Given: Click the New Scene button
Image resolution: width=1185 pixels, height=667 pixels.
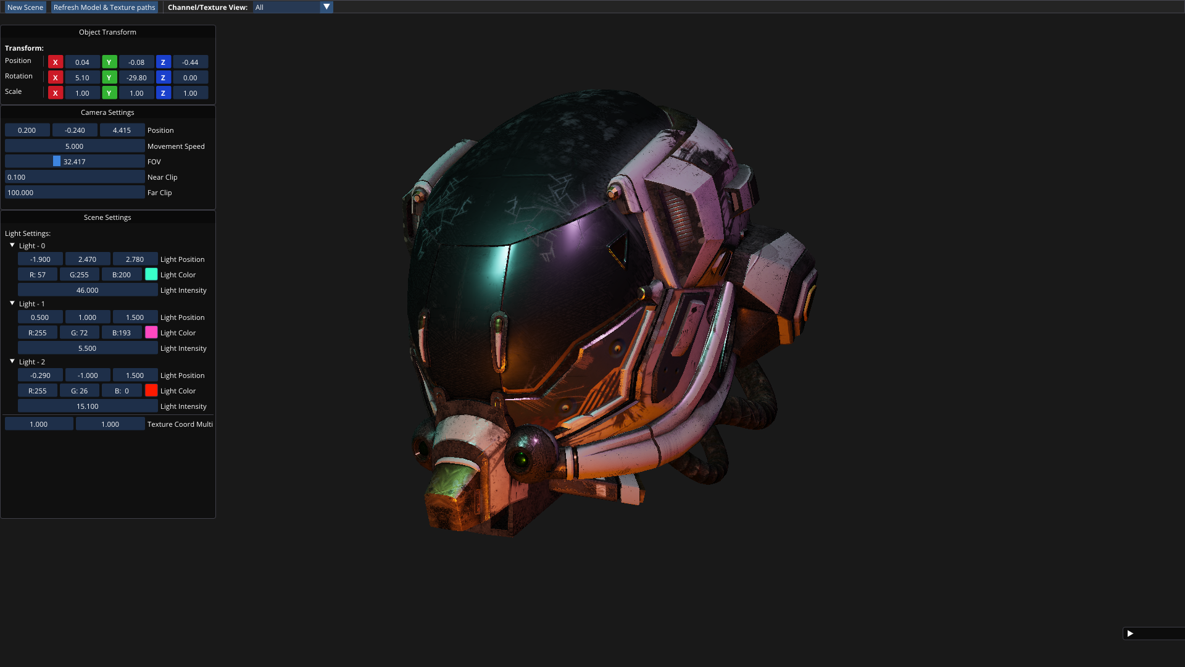Looking at the screenshot, I should coord(25,7).
